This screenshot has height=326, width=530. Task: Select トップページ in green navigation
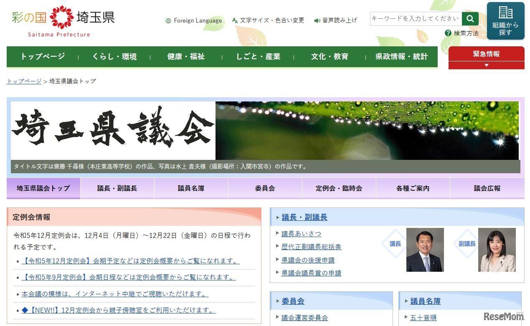(x=43, y=56)
